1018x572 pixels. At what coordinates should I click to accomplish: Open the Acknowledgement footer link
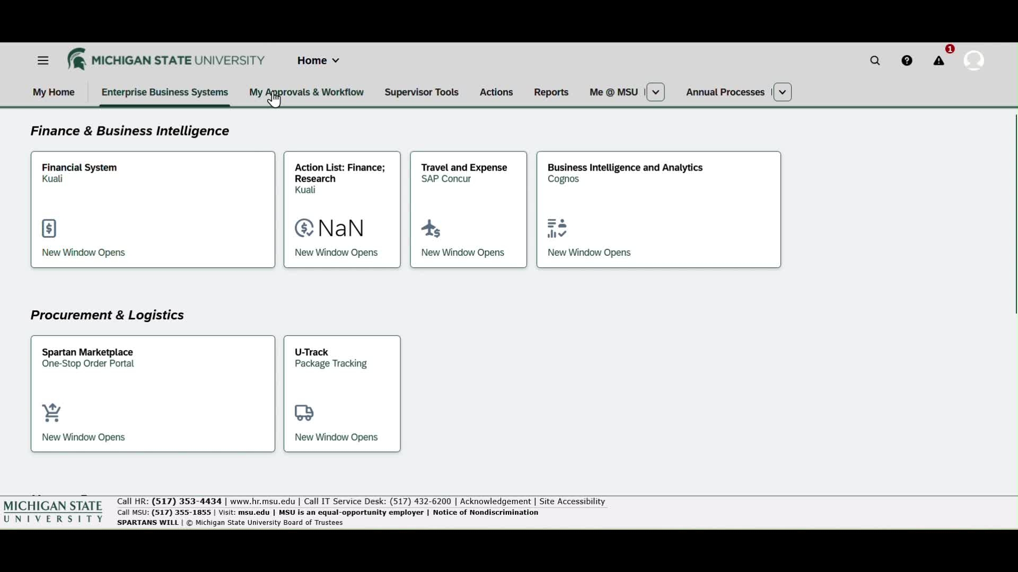[495, 502]
